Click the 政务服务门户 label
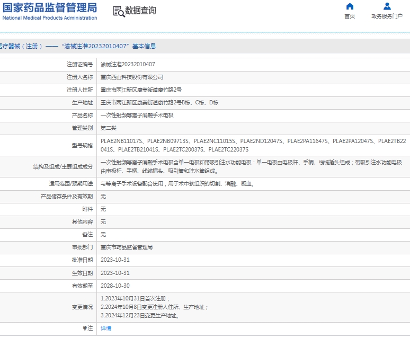 coord(387,16)
